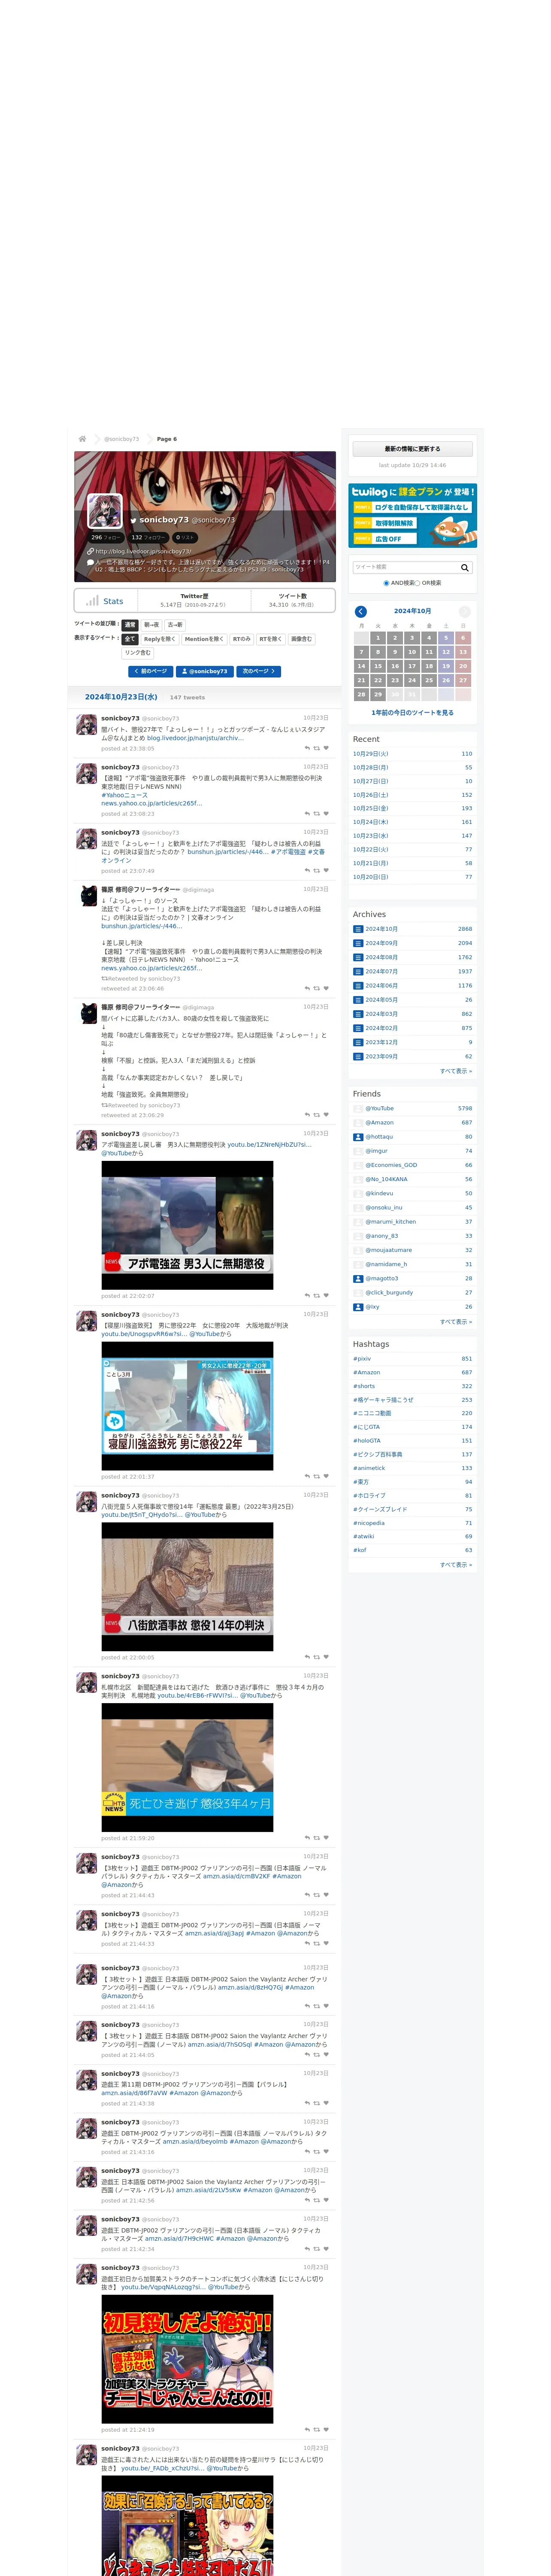Viewport: 551px width, 2576px height.
Task: Click the @lxy friend profile icon
Action: 358,1307
